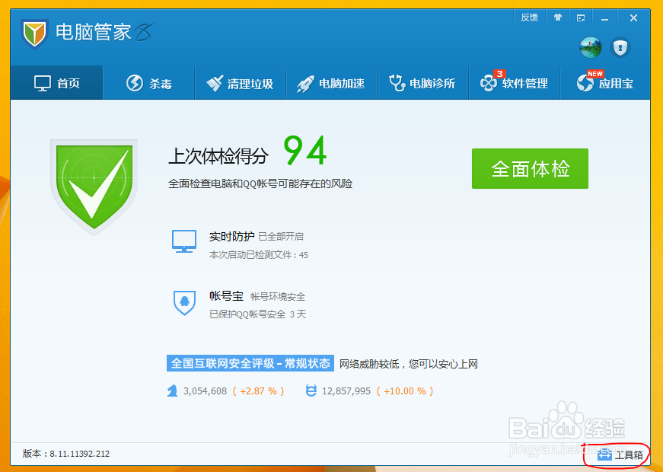
Task: Minimize the 电脑管家 window
Action: click(604, 18)
